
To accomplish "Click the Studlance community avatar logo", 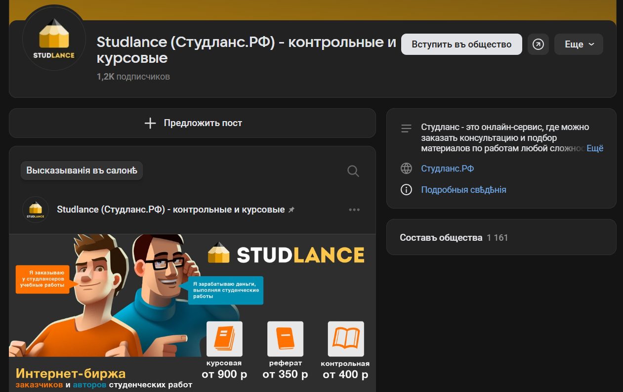I will [54, 38].
